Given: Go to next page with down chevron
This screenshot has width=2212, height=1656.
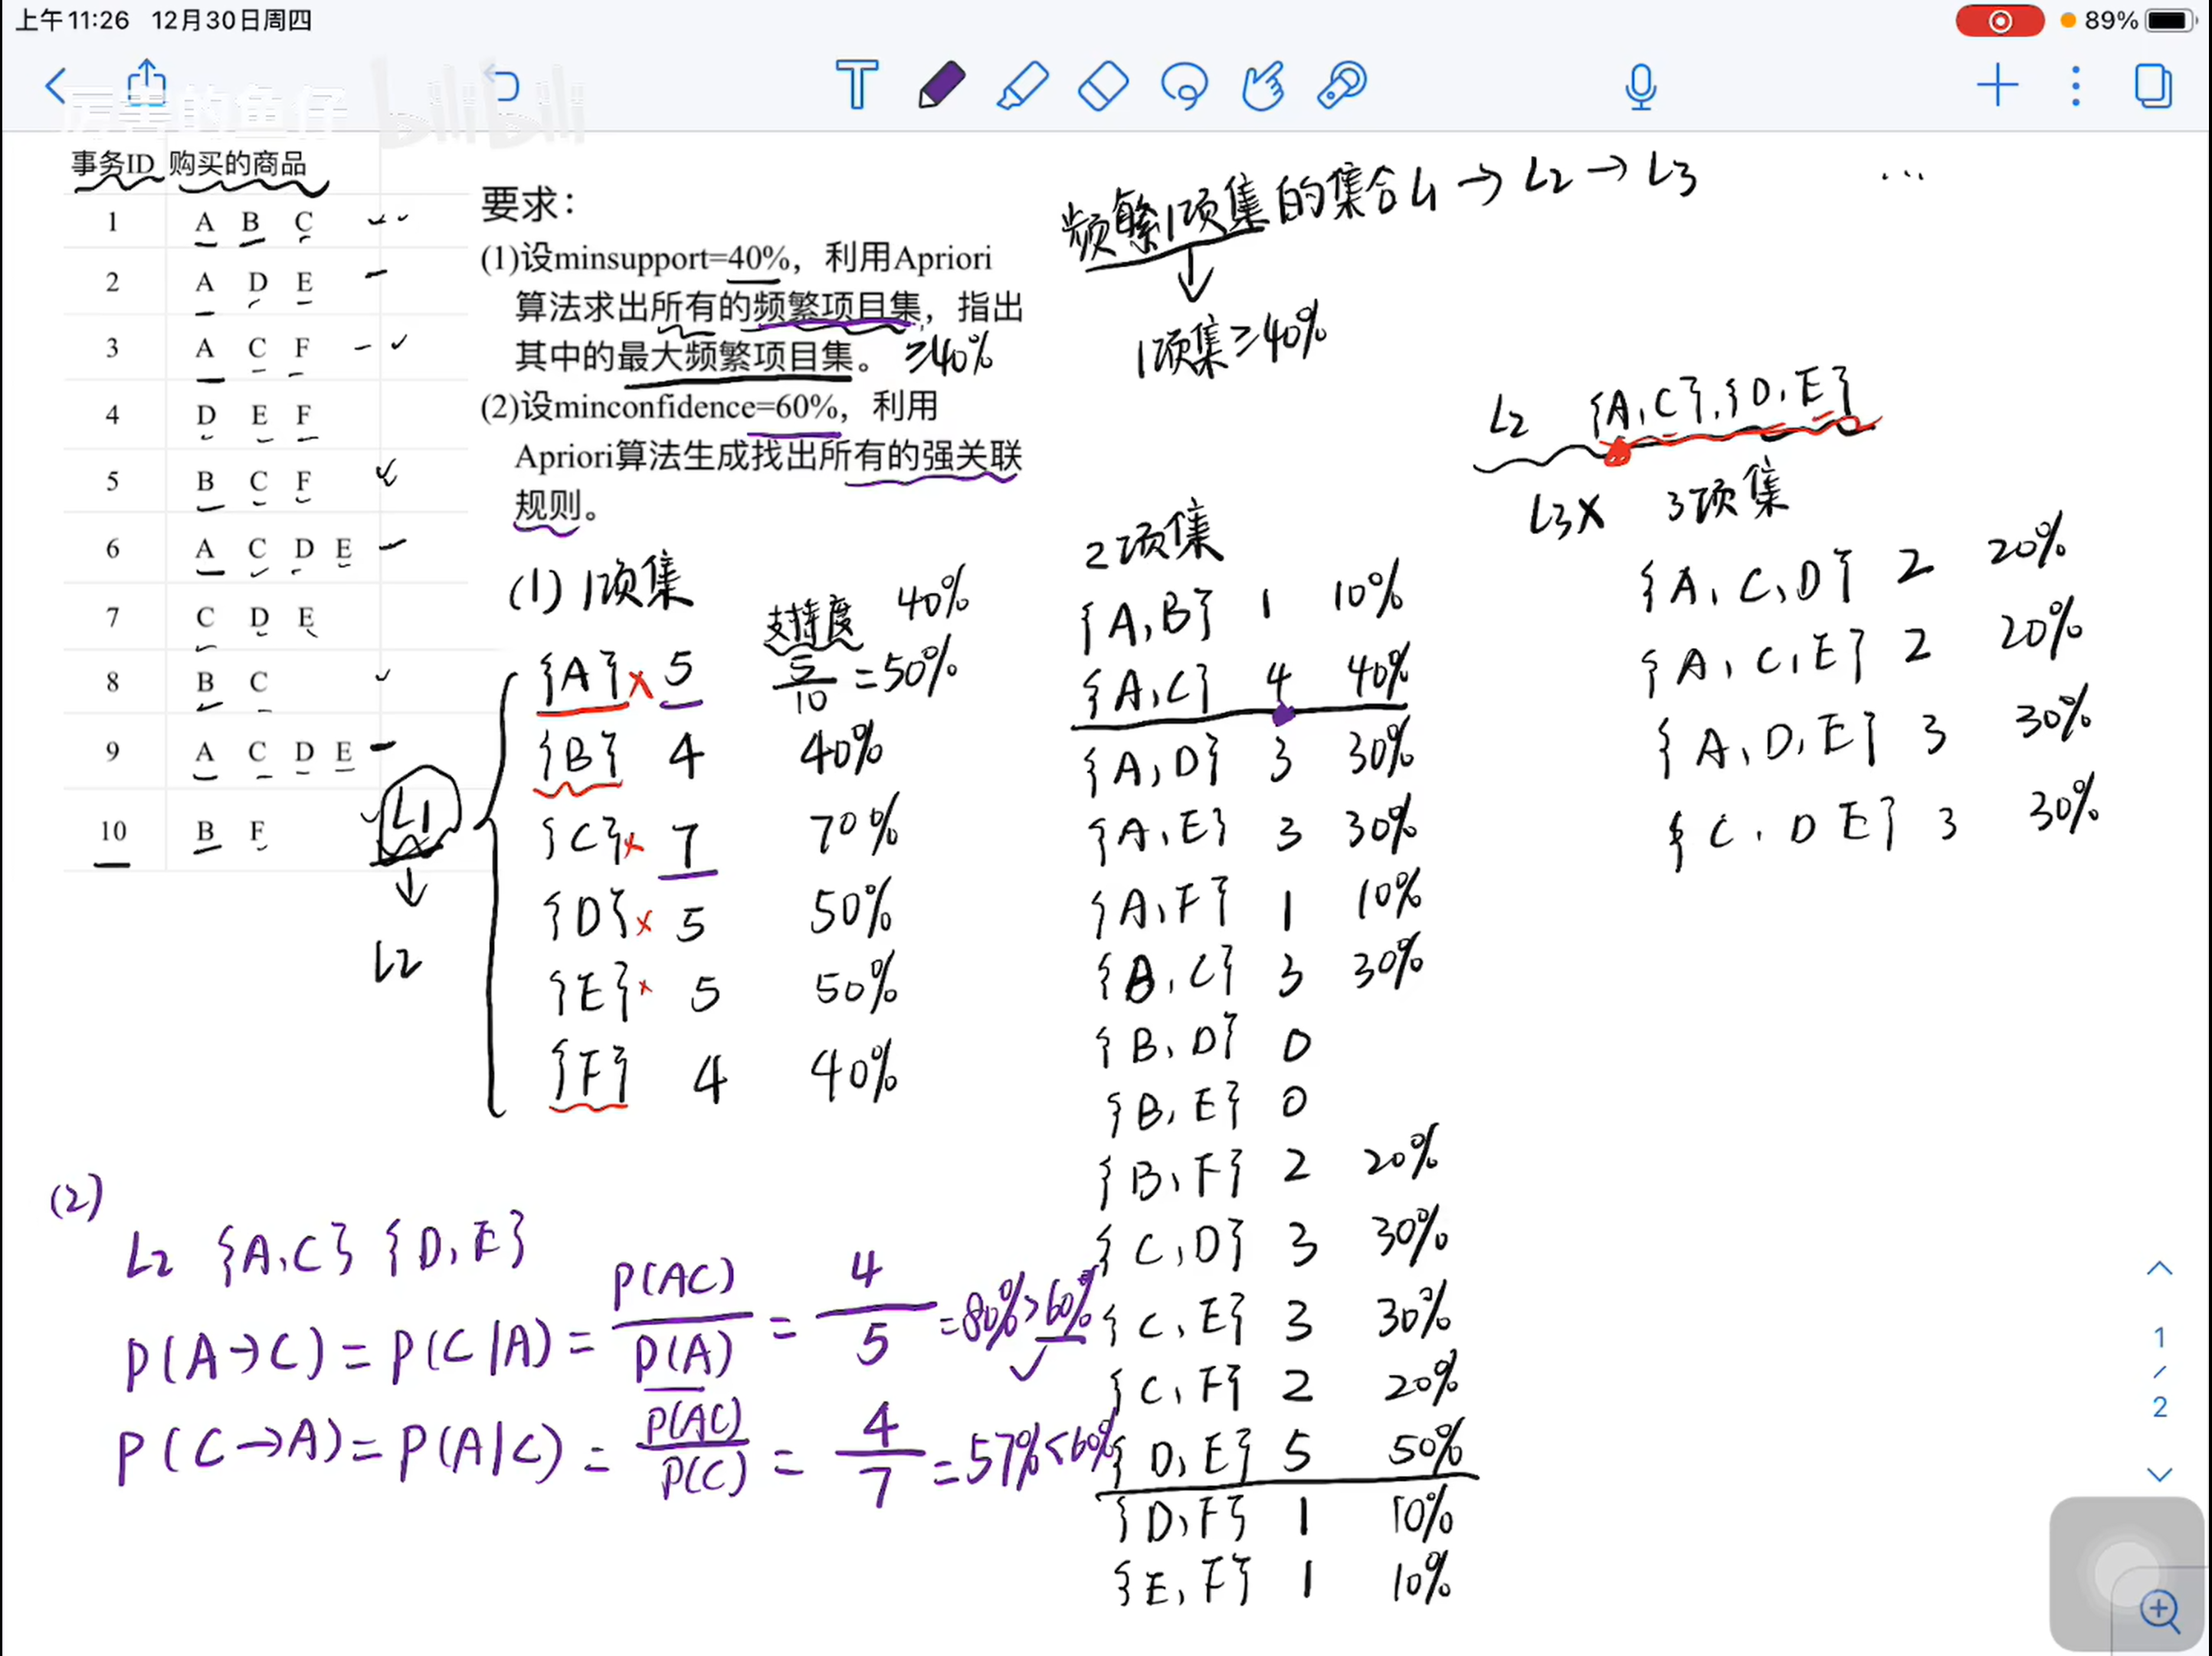Looking at the screenshot, I should 2160,1474.
